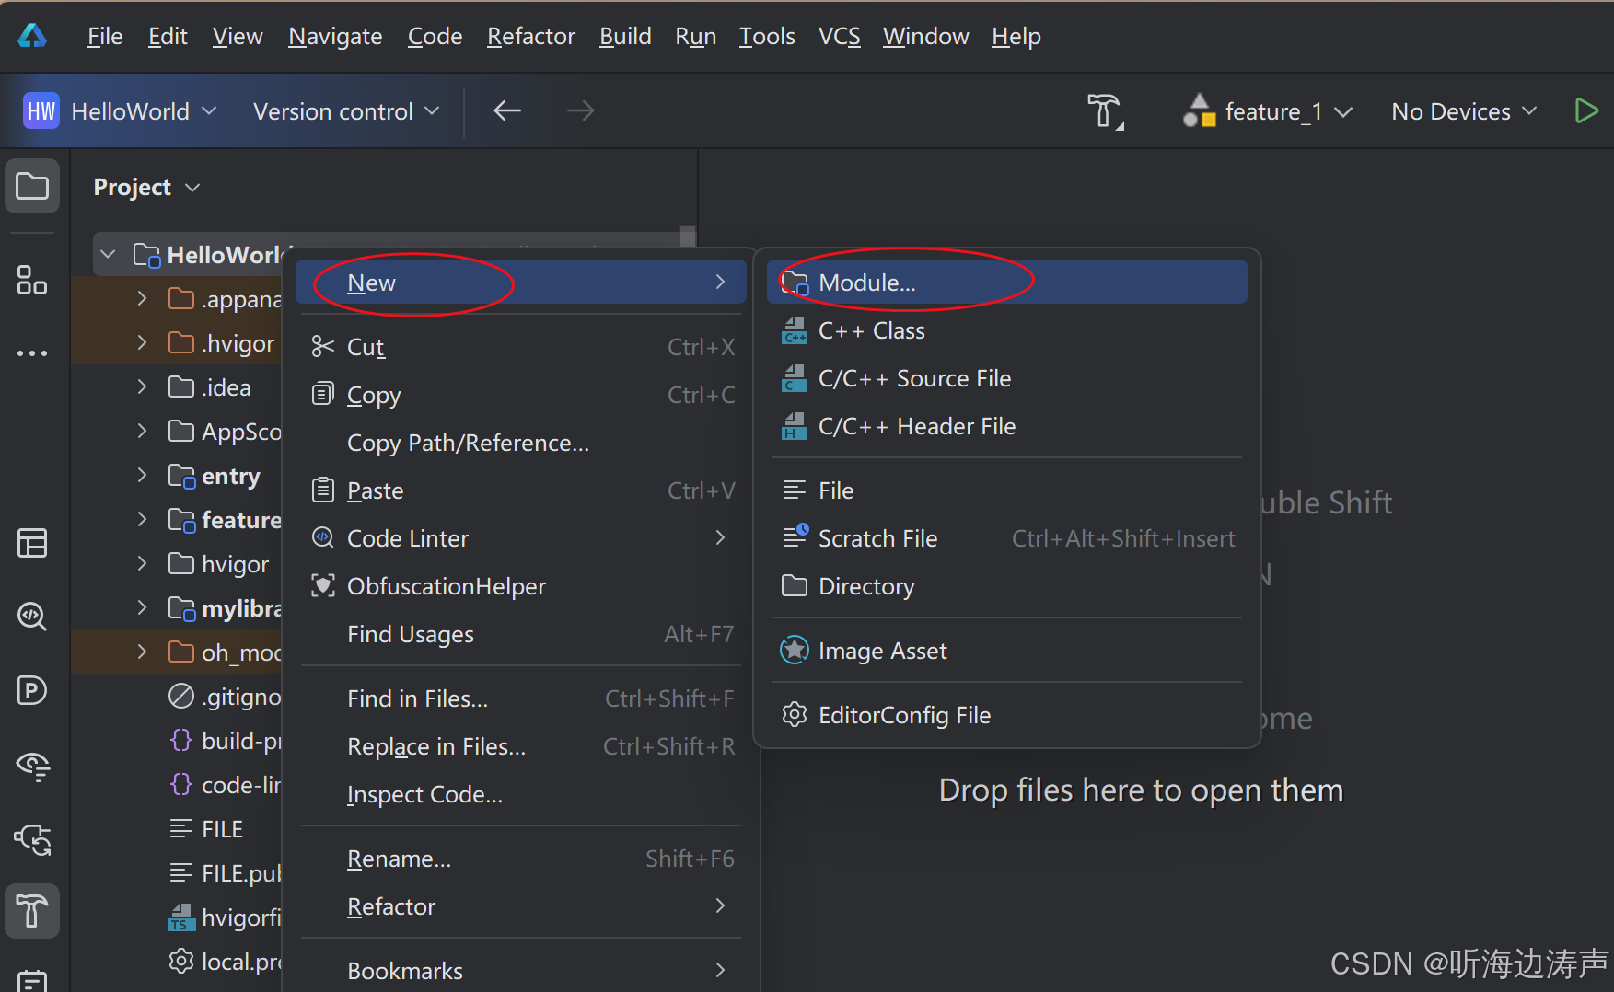The height and width of the screenshot is (992, 1614).
Task: Click the clipboard icon beside Paste
Action: (323, 490)
